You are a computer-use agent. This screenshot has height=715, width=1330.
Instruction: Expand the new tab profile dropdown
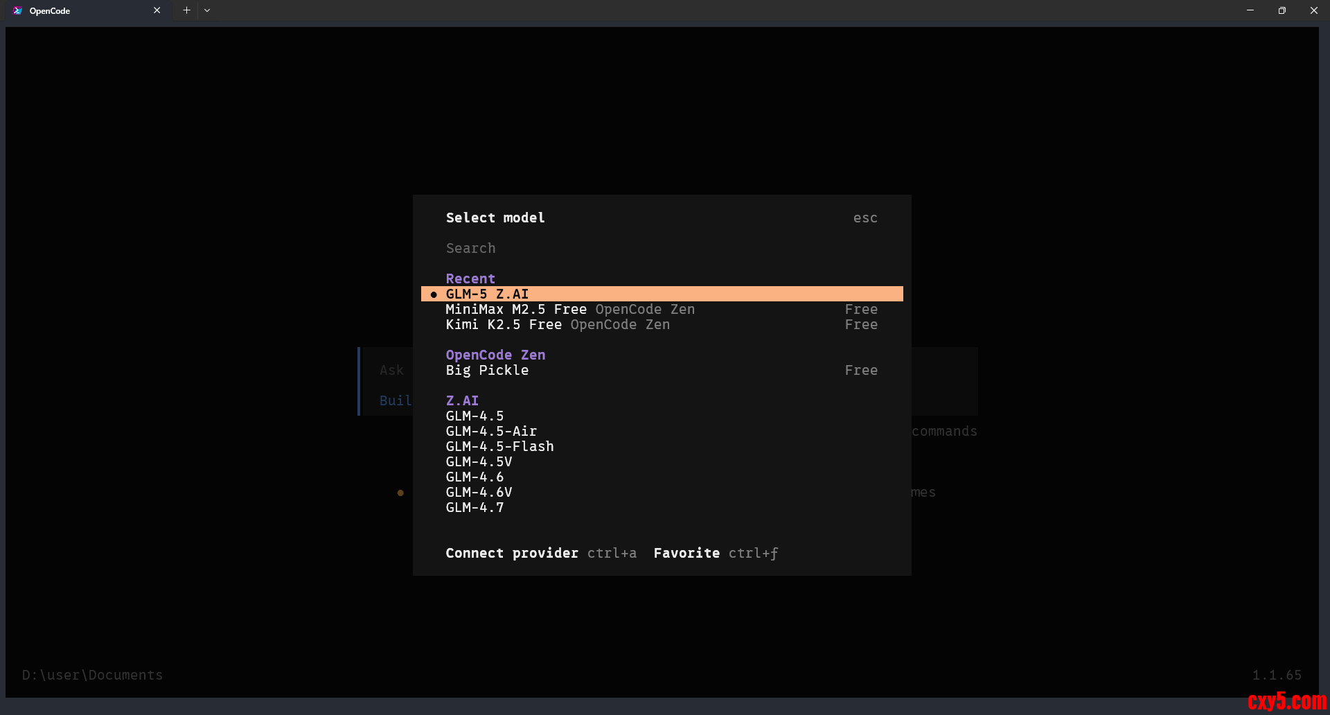click(207, 10)
